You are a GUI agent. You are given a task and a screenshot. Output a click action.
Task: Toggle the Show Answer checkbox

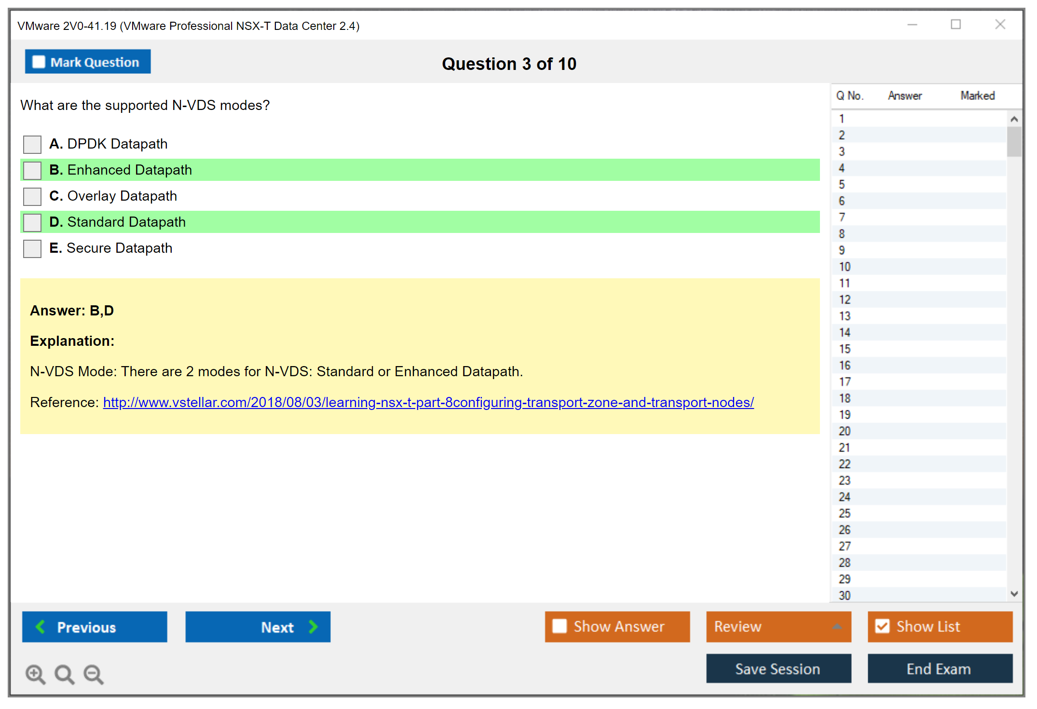[559, 627]
